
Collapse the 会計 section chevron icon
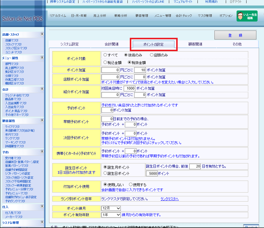[42, 89]
